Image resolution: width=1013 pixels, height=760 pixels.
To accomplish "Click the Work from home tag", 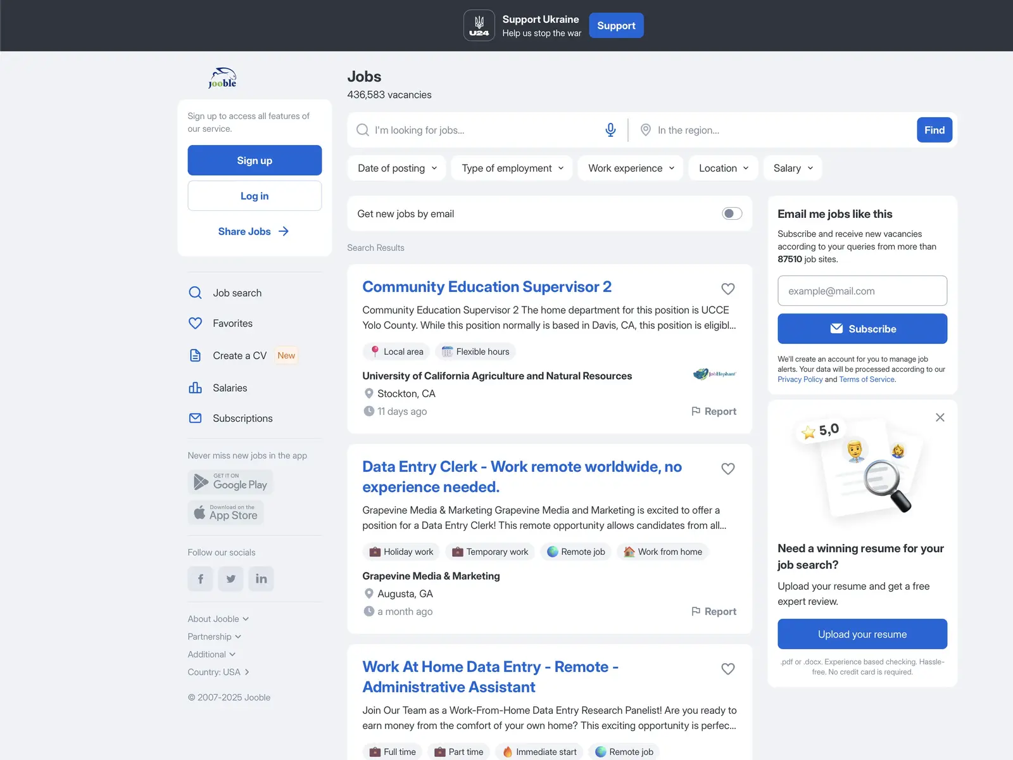I will (x=663, y=552).
